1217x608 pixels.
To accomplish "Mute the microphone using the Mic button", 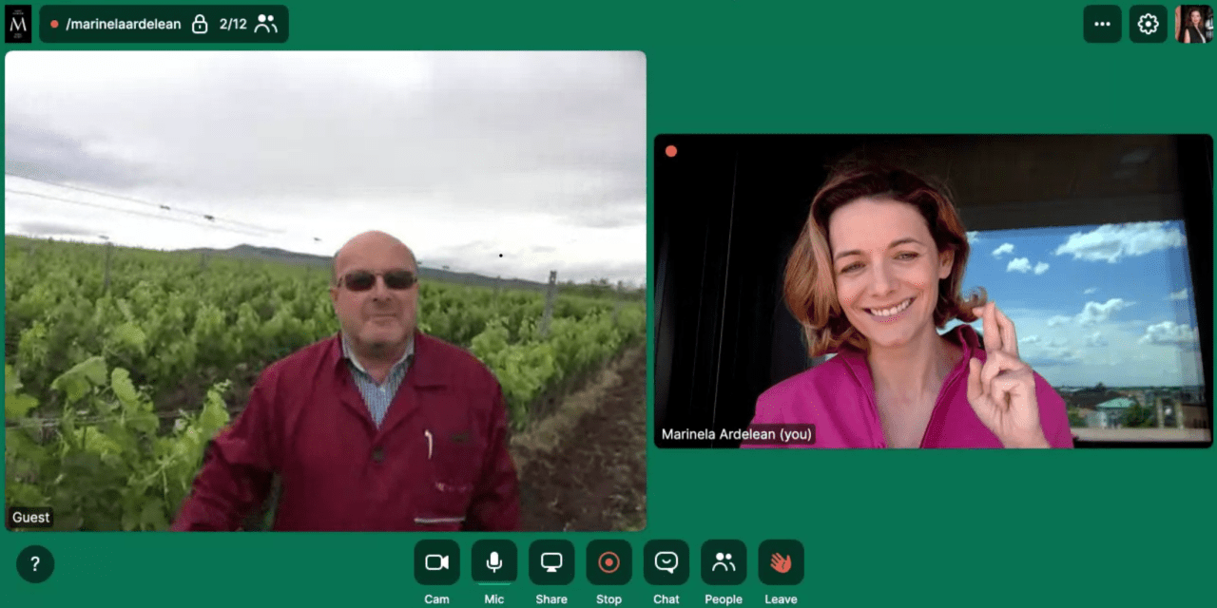I will tap(494, 562).
